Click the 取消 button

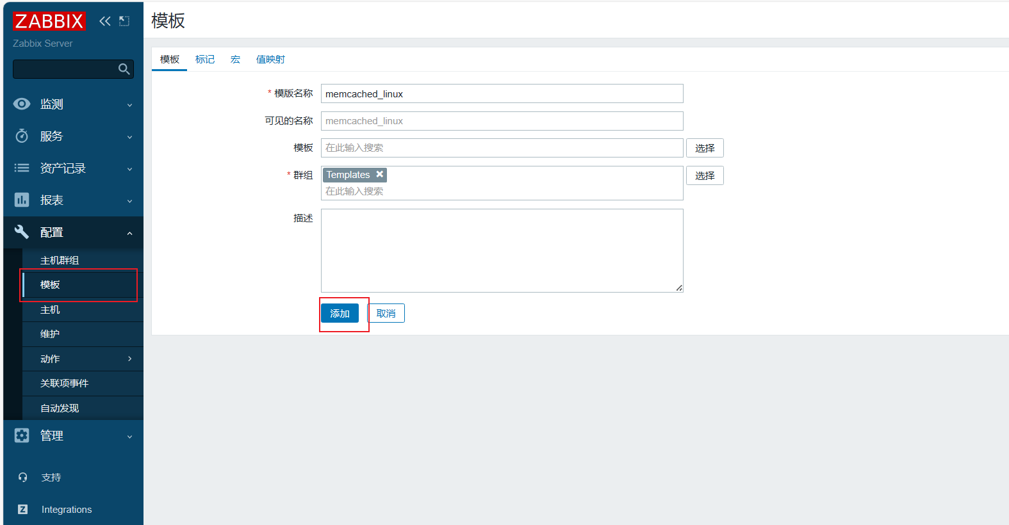pos(386,313)
